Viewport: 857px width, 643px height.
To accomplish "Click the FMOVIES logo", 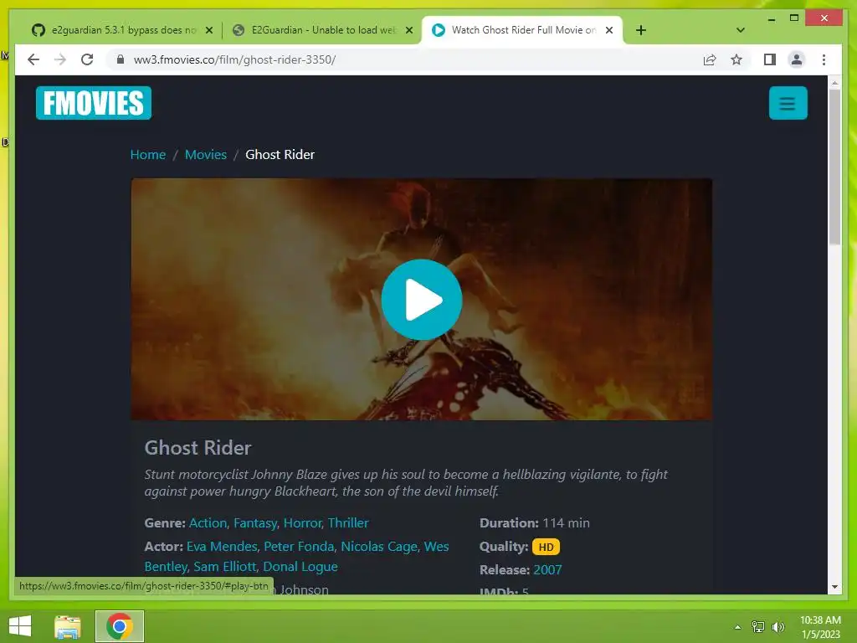I will (94, 103).
